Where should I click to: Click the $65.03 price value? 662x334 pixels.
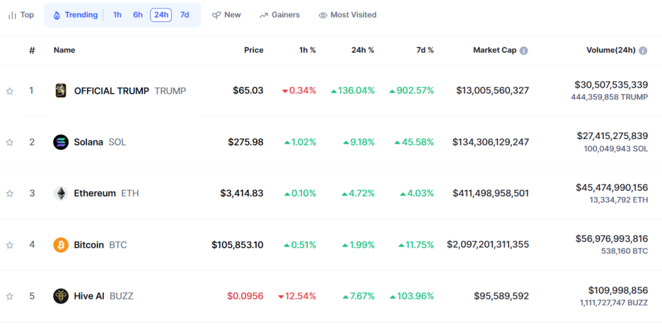coord(248,90)
